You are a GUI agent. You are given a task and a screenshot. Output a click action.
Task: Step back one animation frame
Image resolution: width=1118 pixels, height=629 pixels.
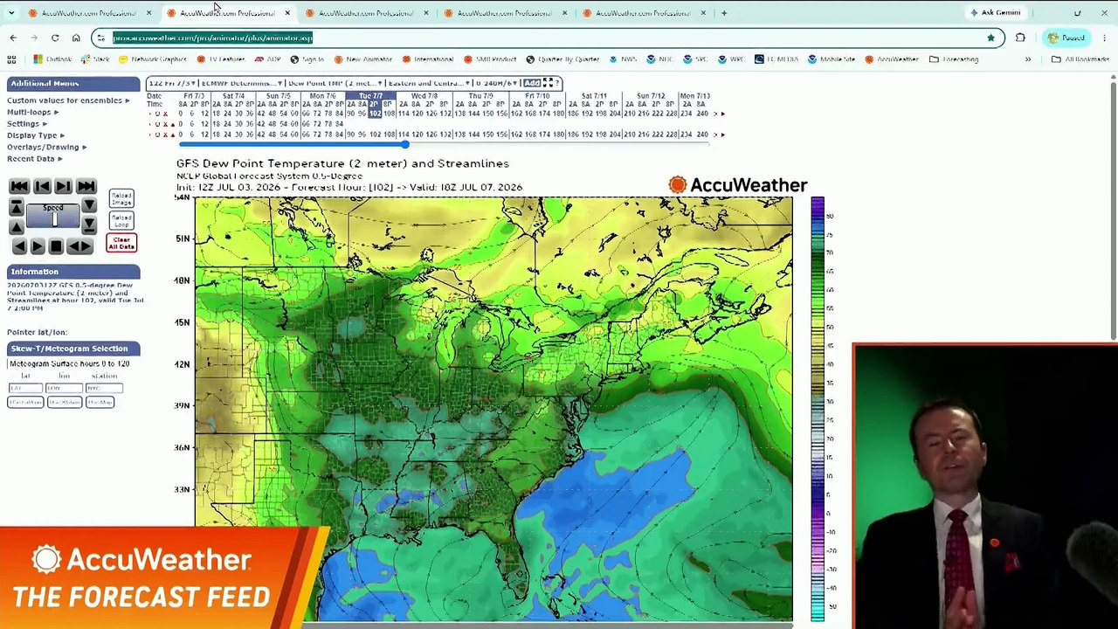coord(41,186)
